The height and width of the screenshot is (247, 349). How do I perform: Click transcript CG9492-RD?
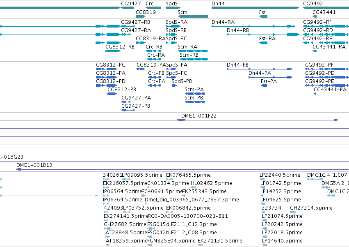[326, 35]
